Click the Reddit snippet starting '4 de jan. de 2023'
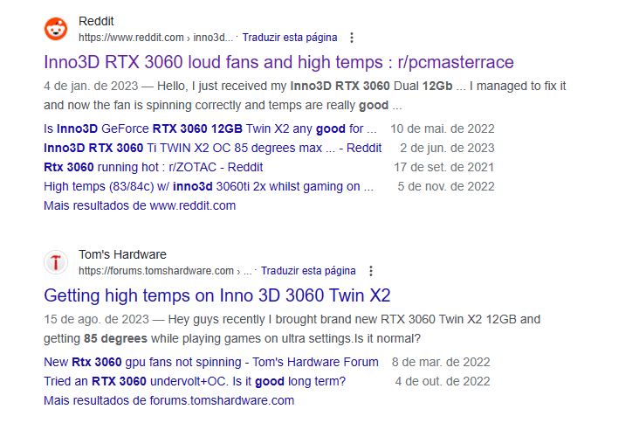 tap(305, 96)
